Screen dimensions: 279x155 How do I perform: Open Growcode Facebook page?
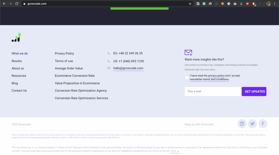(263, 123)
